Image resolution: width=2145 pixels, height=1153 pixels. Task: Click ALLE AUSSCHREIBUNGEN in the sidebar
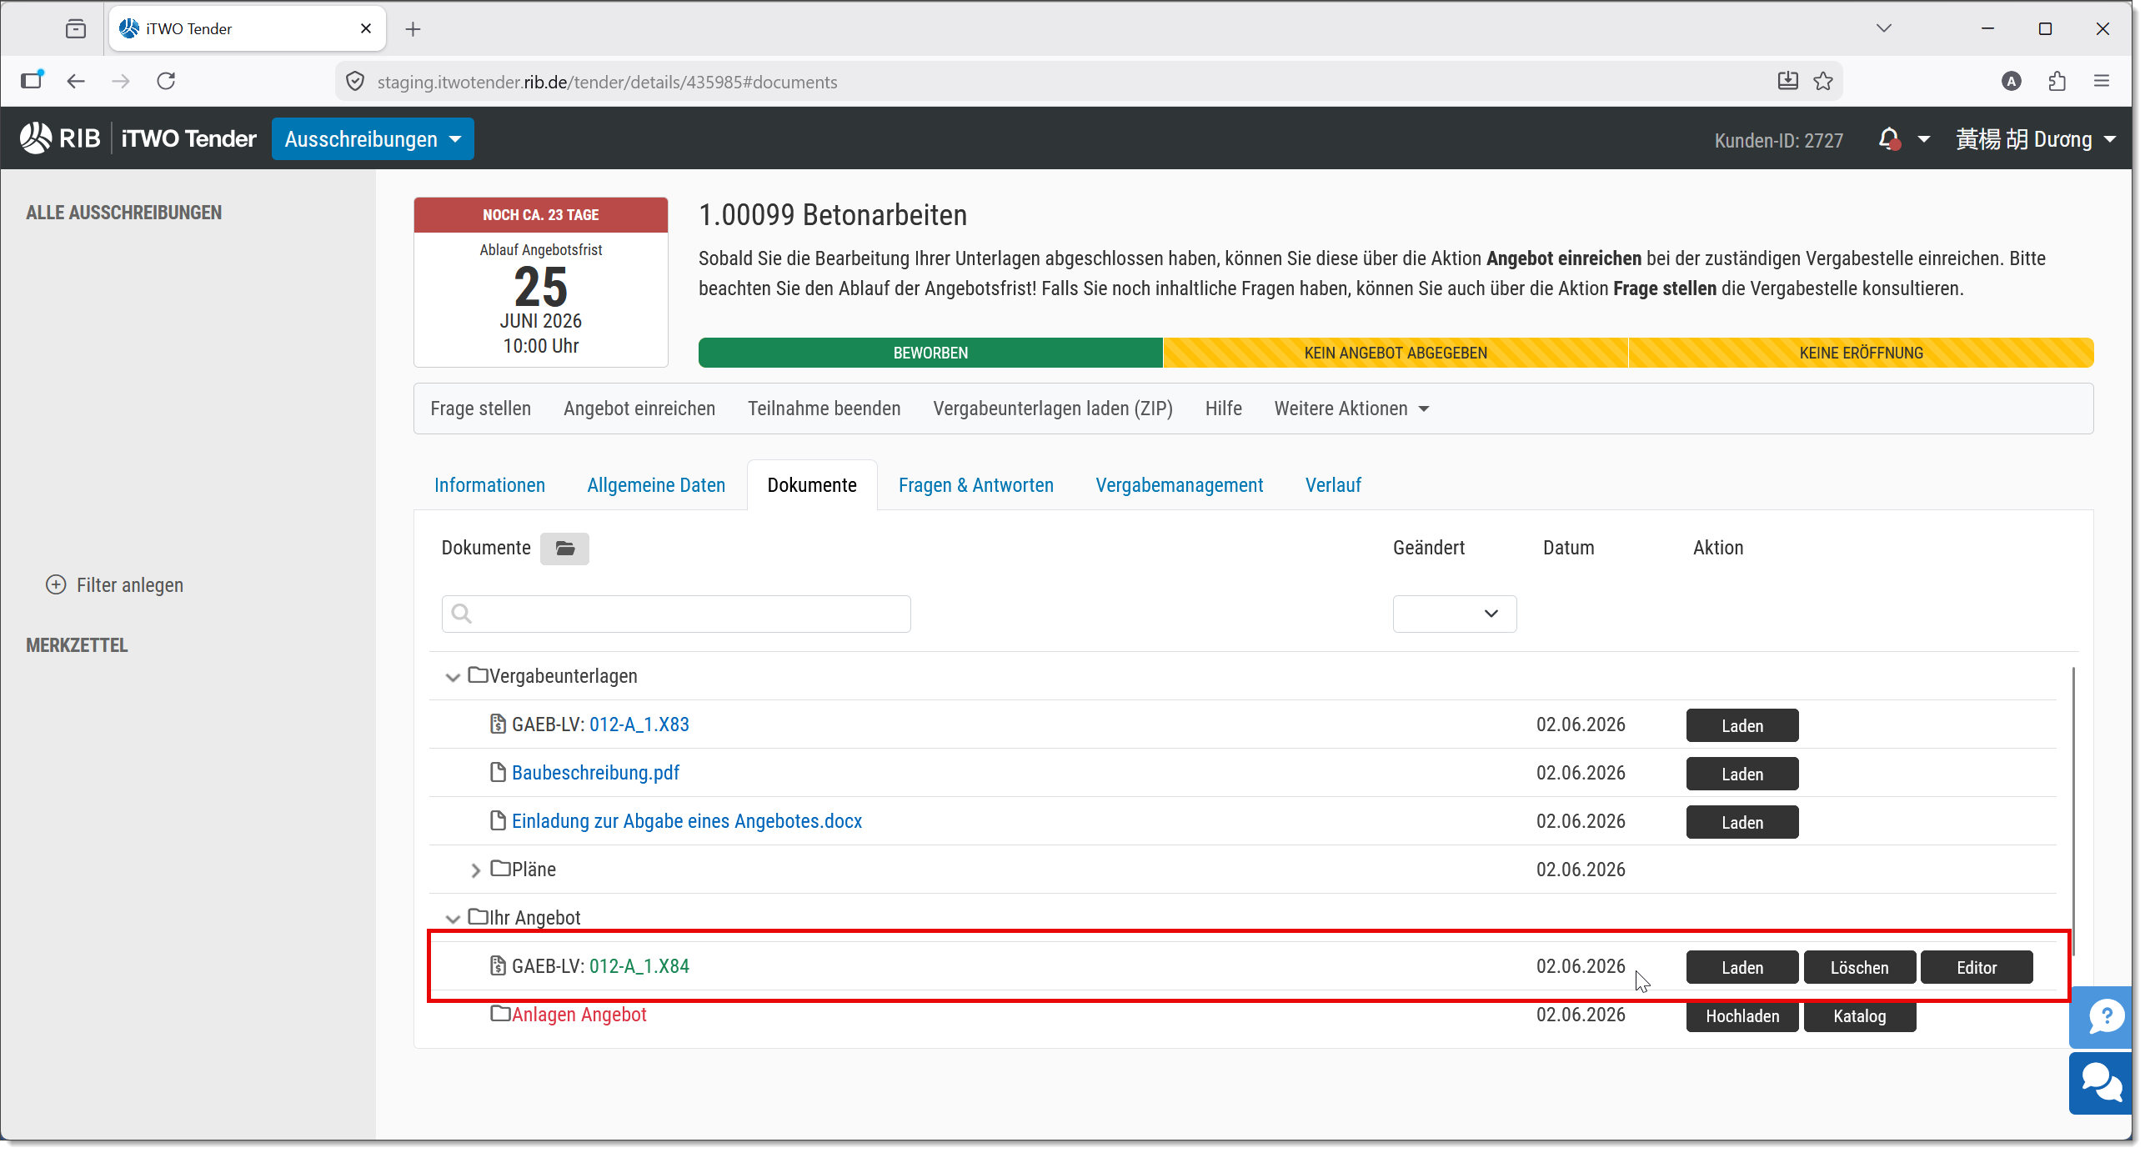[x=124, y=213]
